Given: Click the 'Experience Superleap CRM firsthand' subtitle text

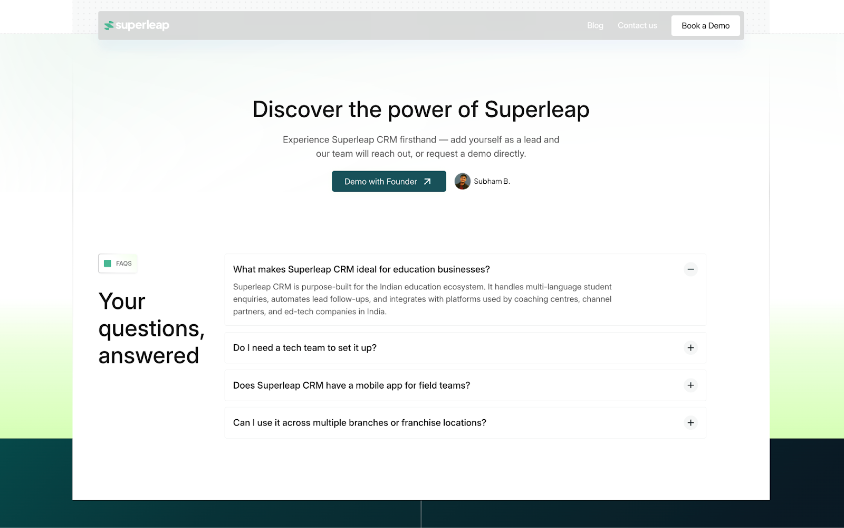Looking at the screenshot, I should tap(421, 147).
